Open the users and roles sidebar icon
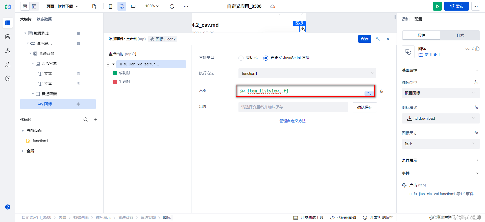 click(x=8, y=65)
